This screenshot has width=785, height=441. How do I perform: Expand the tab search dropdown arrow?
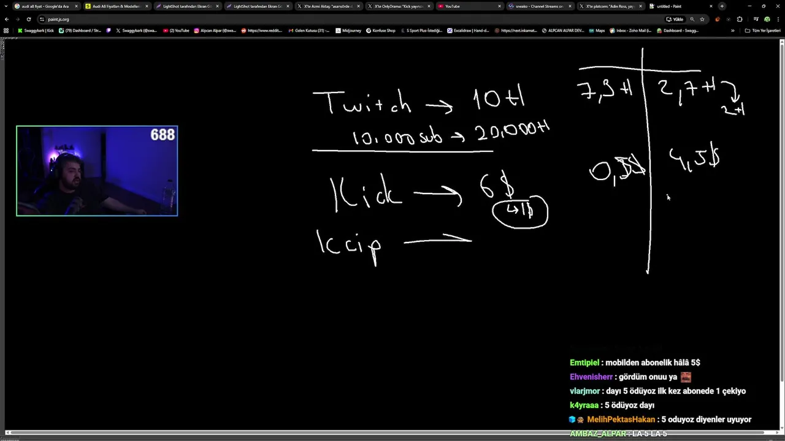[x=6, y=6]
